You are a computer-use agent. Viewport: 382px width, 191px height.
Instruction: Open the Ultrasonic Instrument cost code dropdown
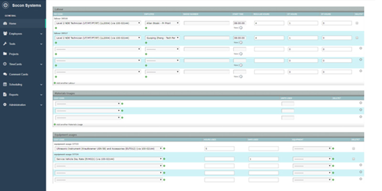coord(109,149)
